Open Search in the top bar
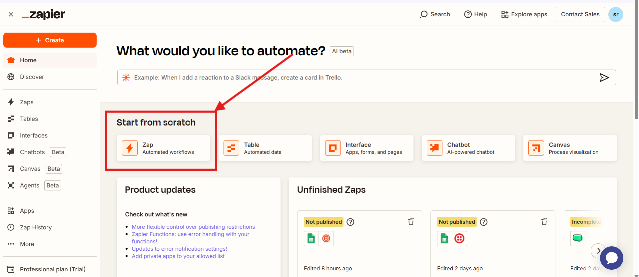 click(435, 14)
